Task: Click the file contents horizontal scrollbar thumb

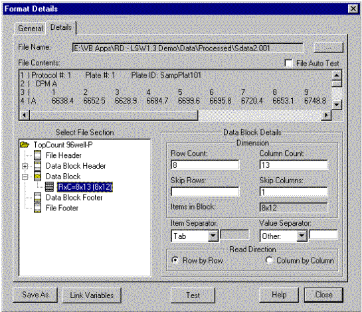Action: (x=114, y=115)
